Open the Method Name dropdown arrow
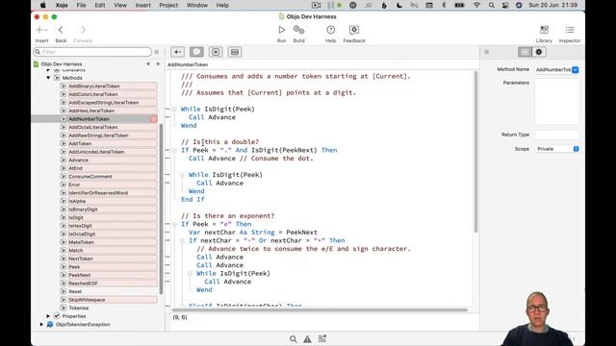616x346 pixels. click(576, 70)
